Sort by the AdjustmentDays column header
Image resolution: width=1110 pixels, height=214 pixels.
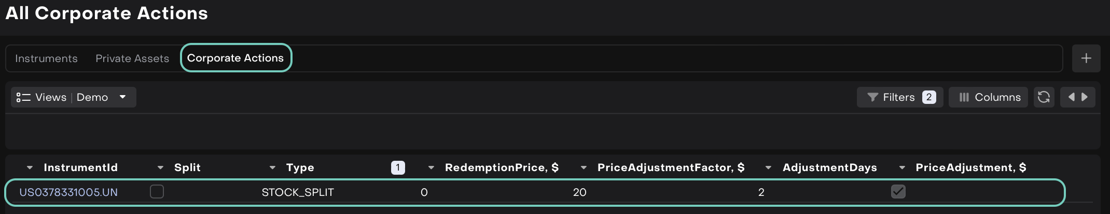[829, 167]
